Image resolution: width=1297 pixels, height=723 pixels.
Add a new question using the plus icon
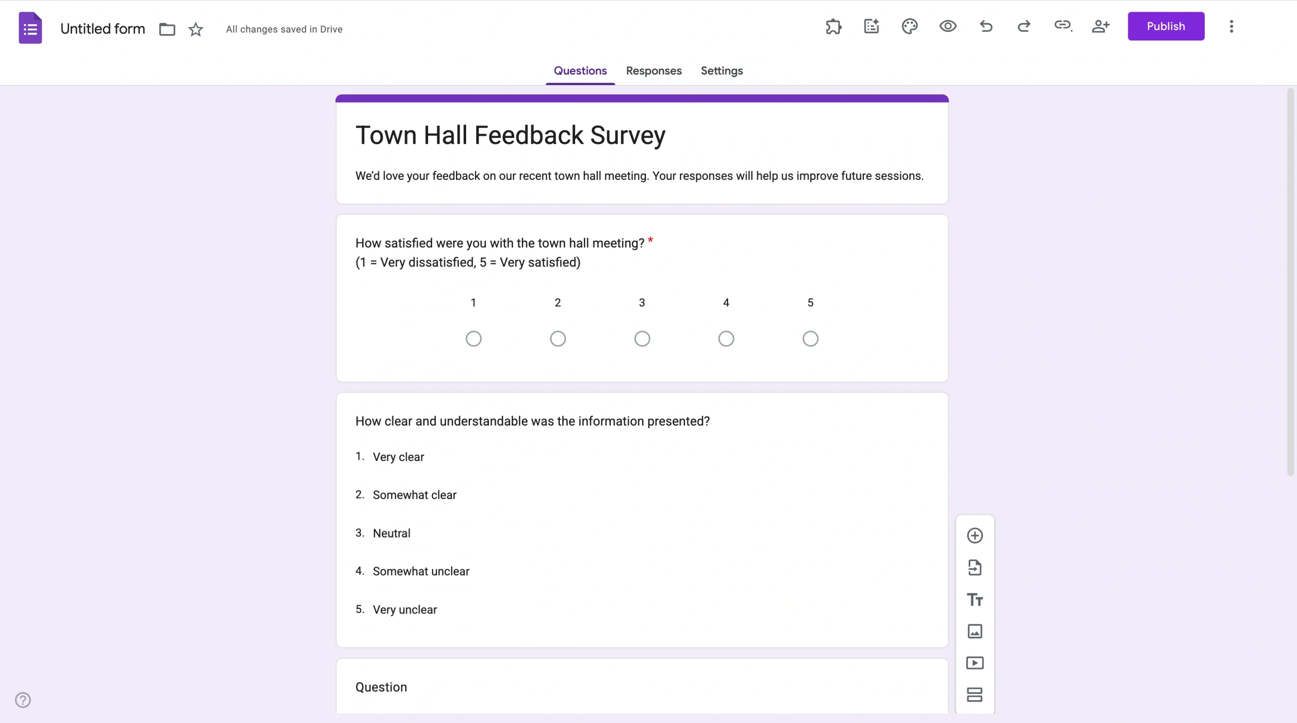pyautogui.click(x=975, y=535)
